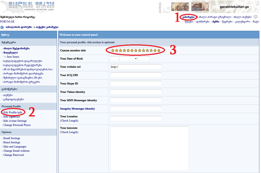Click პირადი მიმოწერის დაარქივება link

tap(23, 74)
